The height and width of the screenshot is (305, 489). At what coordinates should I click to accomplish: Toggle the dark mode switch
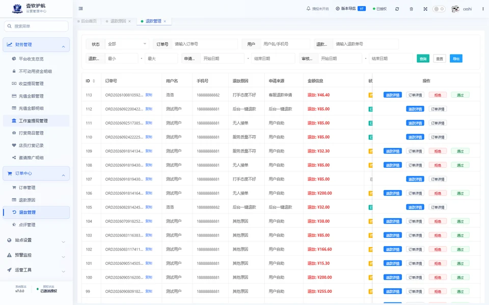coord(439,9)
